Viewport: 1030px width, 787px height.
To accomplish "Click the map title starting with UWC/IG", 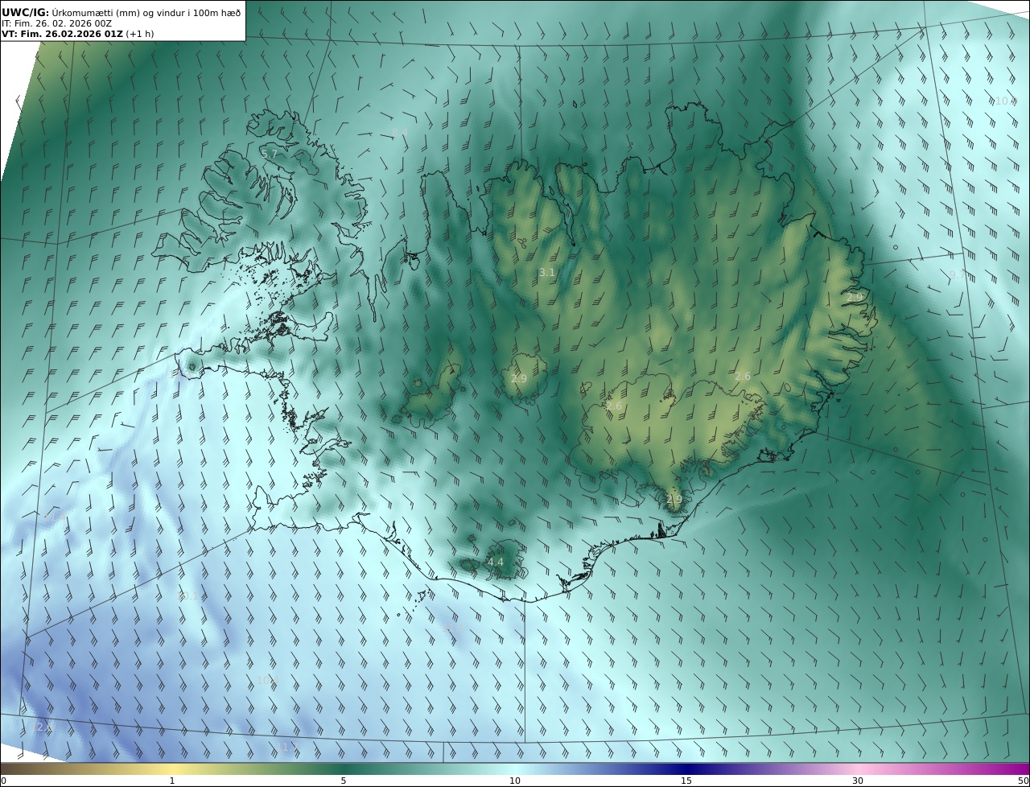I will click(122, 12).
